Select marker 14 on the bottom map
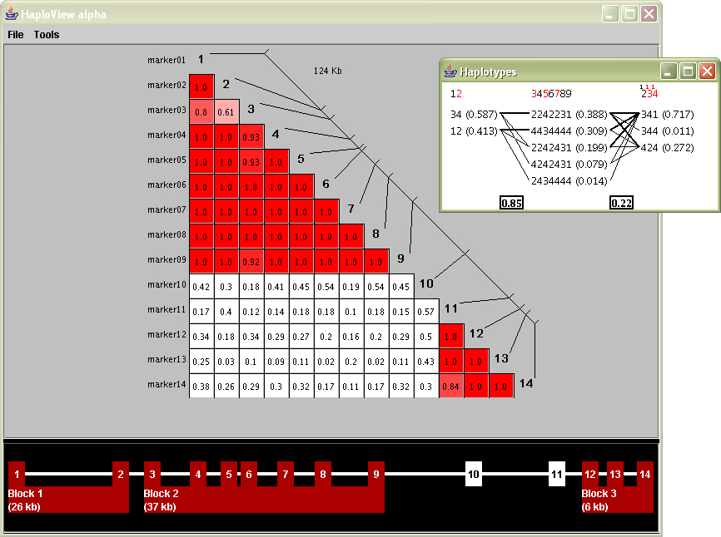This screenshot has height=537, width=721. click(x=645, y=474)
